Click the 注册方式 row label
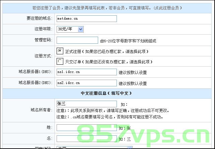 tap(44, 56)
